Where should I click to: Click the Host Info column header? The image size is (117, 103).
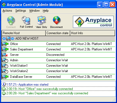(x=93, y=33)
